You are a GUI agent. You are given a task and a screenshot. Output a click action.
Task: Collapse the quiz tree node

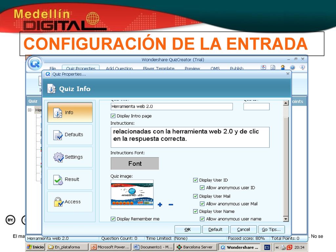pyautogui.click(x=30, y=110)
